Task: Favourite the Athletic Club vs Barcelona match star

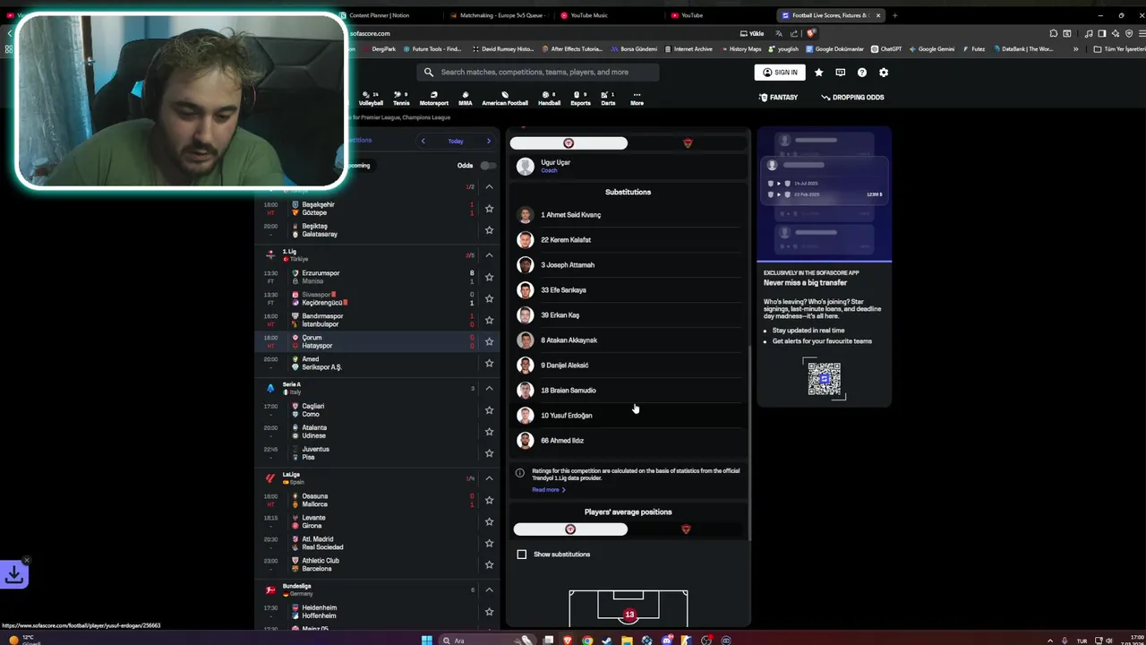Action: (x=489, y=564)
